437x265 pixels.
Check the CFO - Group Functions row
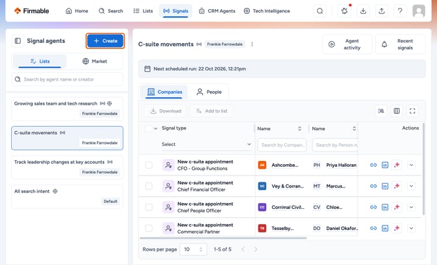pyautogui.click(x=149, y=165)
